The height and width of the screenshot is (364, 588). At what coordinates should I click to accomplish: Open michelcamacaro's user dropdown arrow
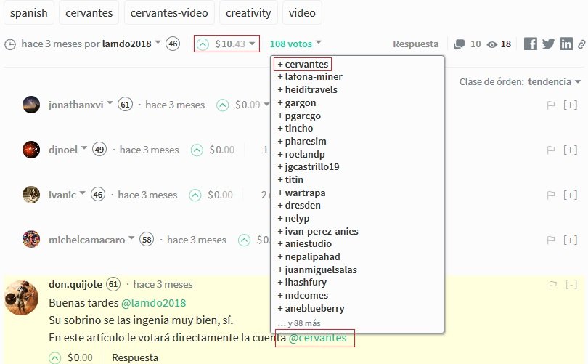coord(131,238)
